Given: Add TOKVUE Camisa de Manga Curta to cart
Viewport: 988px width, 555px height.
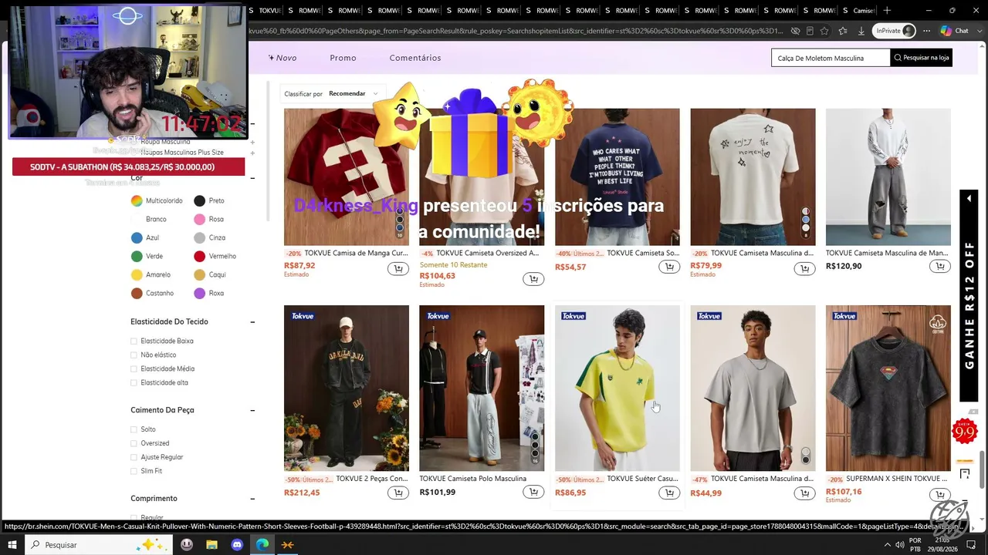Looking at the screenshot, I should click(398, 268).
